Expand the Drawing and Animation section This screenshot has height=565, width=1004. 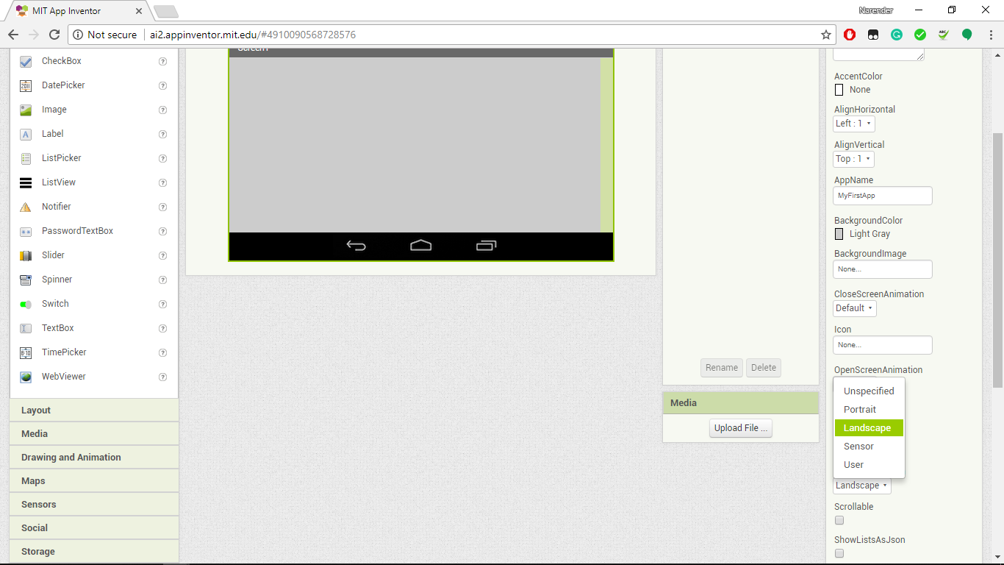(x=94, y=458)
